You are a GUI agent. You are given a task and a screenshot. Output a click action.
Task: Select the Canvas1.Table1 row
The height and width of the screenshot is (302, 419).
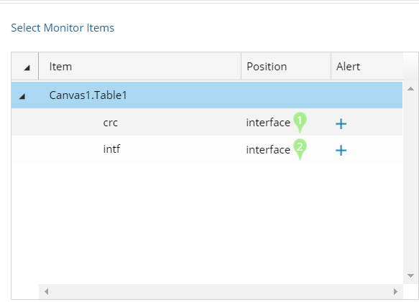click(207, 95)
